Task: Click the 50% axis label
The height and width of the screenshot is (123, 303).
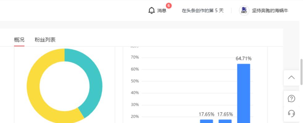Action: click(135, 81)
